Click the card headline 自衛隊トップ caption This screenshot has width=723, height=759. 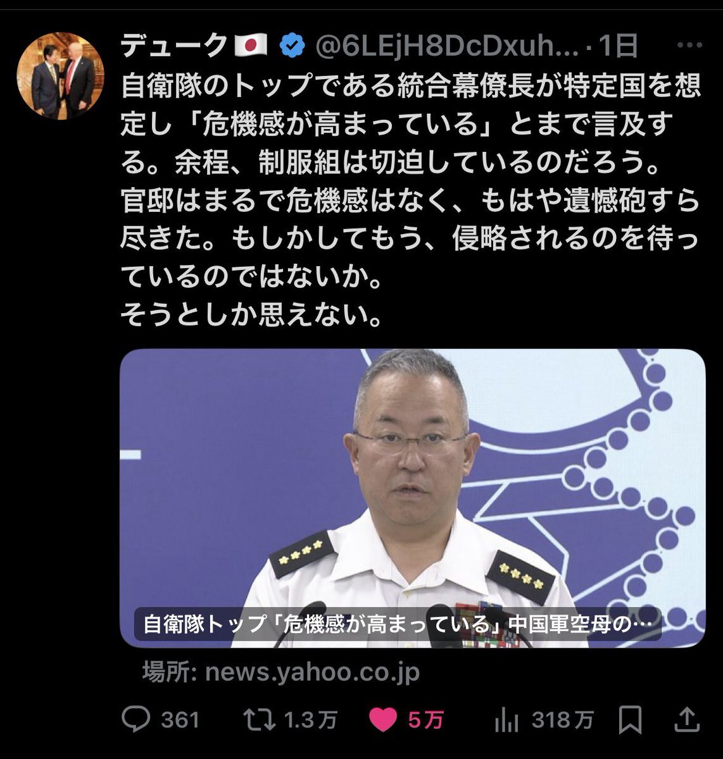pyautogui.click(x=398, y=624)
